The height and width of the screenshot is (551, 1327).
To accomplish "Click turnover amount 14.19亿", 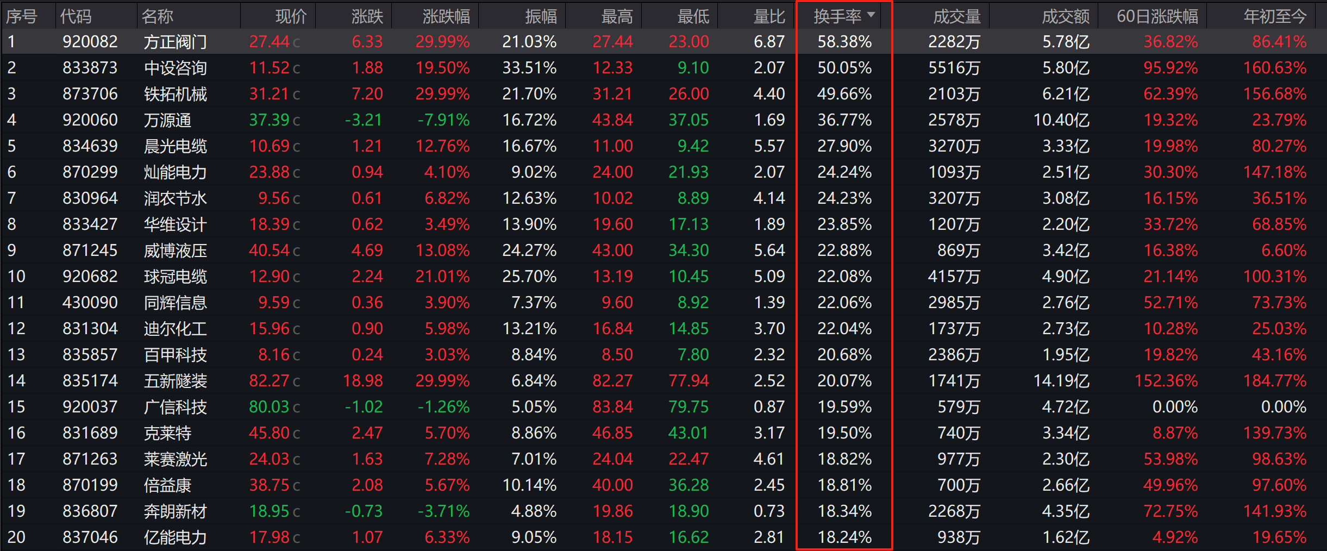I will point(1061,381).
